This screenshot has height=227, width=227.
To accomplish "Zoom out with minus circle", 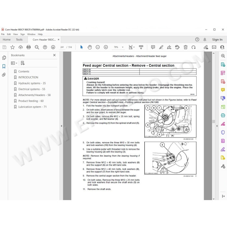I will pos(98,47).
